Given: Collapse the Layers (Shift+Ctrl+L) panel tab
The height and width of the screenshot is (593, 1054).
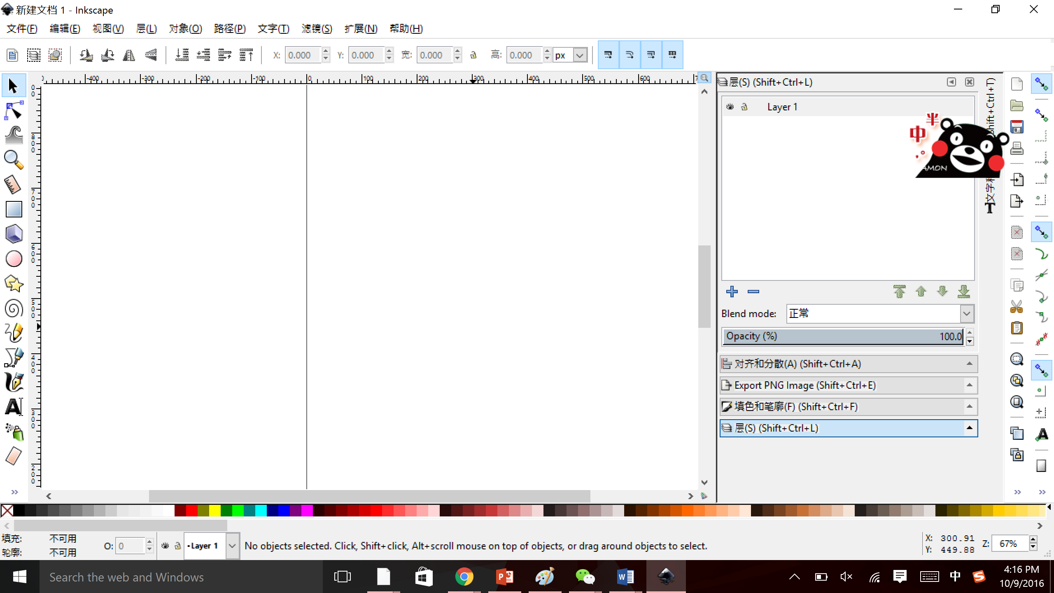Looking at the screenshot, I should (x=849, y=428).
